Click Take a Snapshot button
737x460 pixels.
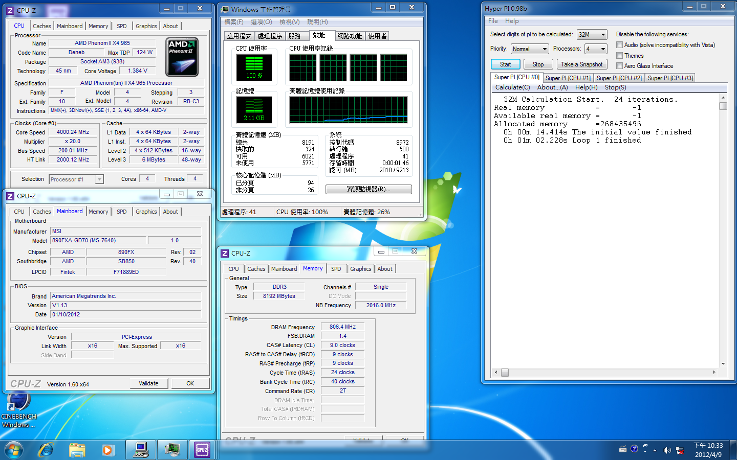581,64
